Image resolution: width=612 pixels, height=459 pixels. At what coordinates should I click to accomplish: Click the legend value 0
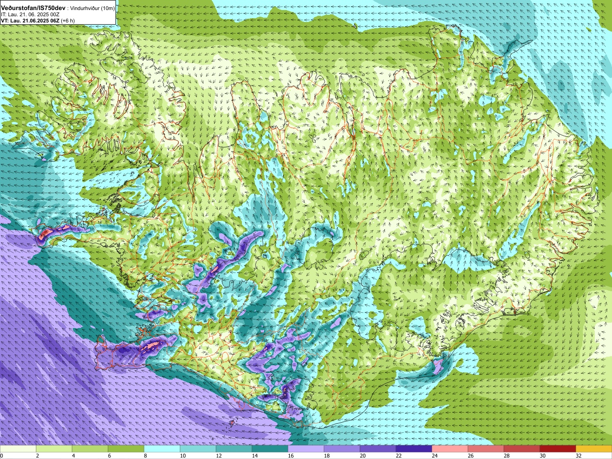tap(2, 456)
